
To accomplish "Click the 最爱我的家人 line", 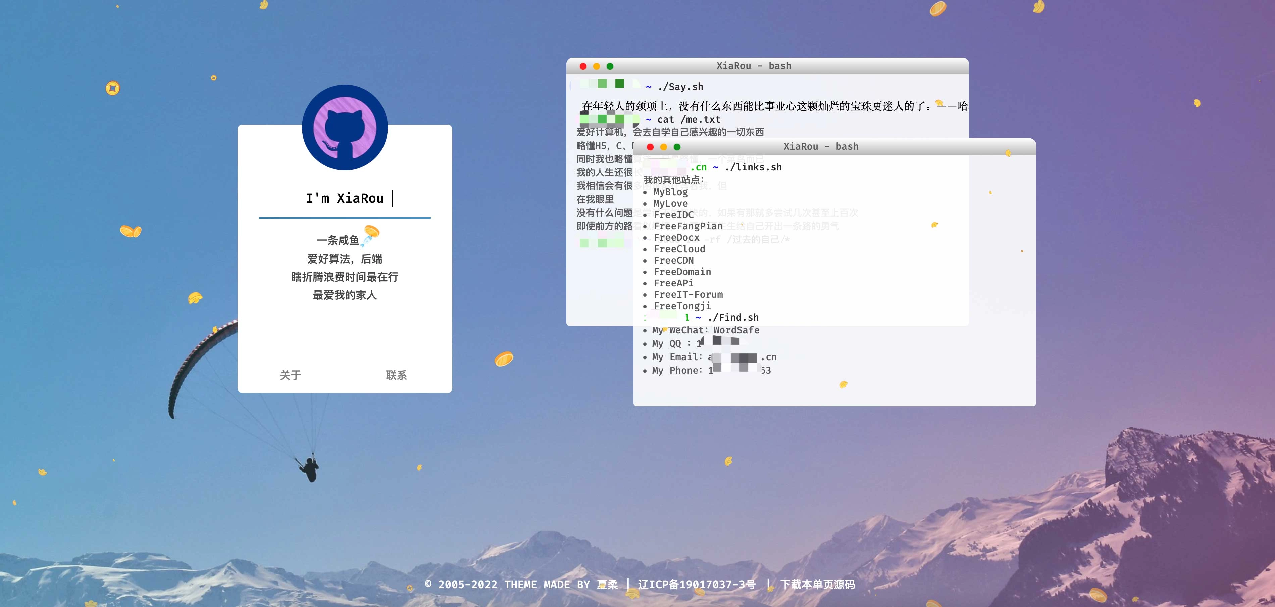I will point(345,295).
